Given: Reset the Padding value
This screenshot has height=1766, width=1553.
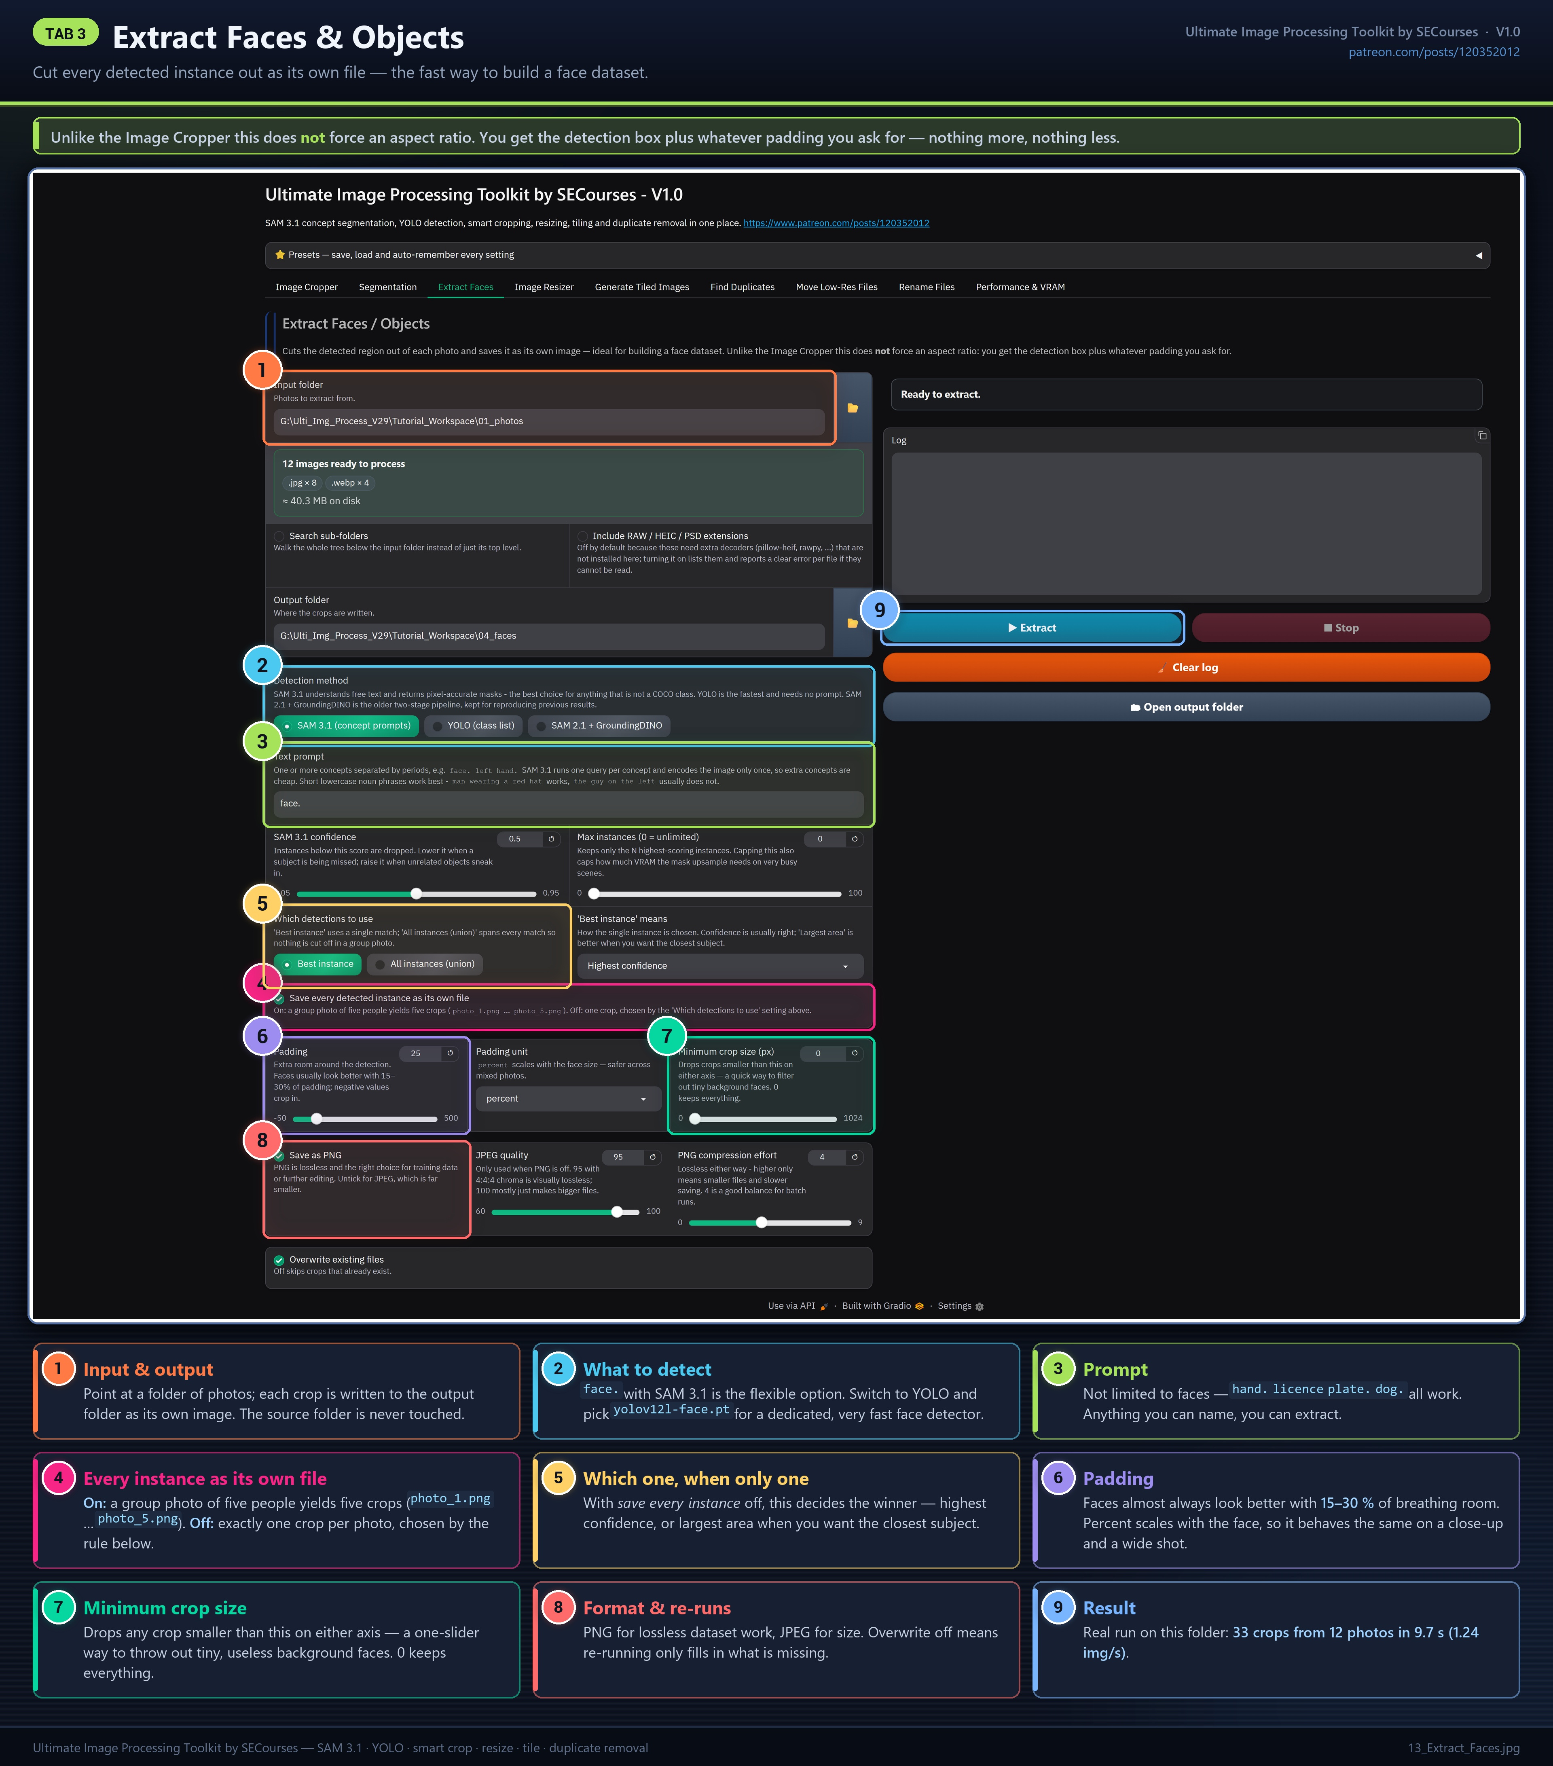Looking at the screenshot, I should pos(450,1053).
